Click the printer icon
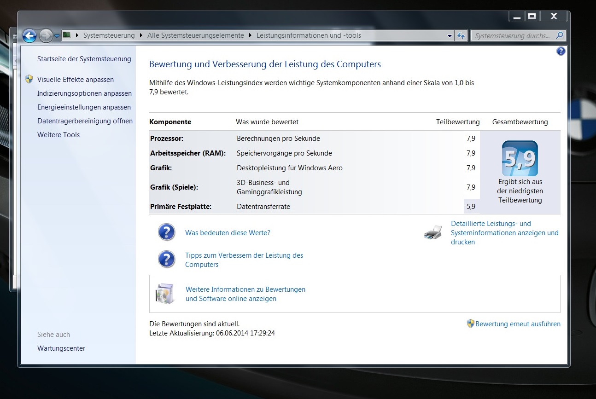This screenshot has height=399, width=596. click(x=433, y=233)
